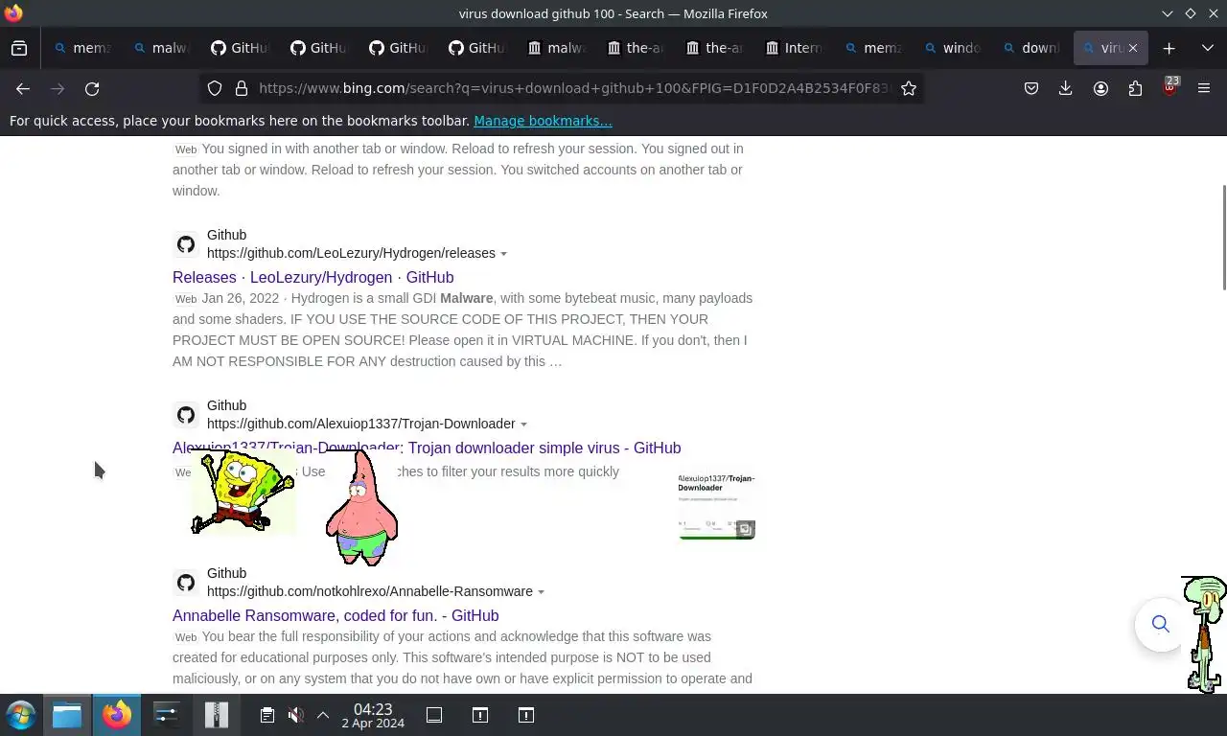This screenshot has height=736, width=1227.
Task: Click the GitHub favicon beside Hydrogen releases result
Action: click(186, 244)
